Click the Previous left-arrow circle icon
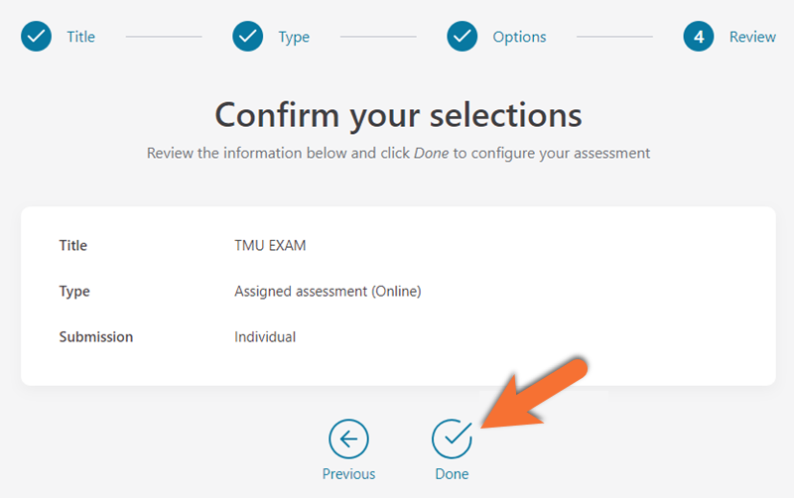The width and height of the screenshot is (794, 498). pyautogui.click(x=349, y=438)
